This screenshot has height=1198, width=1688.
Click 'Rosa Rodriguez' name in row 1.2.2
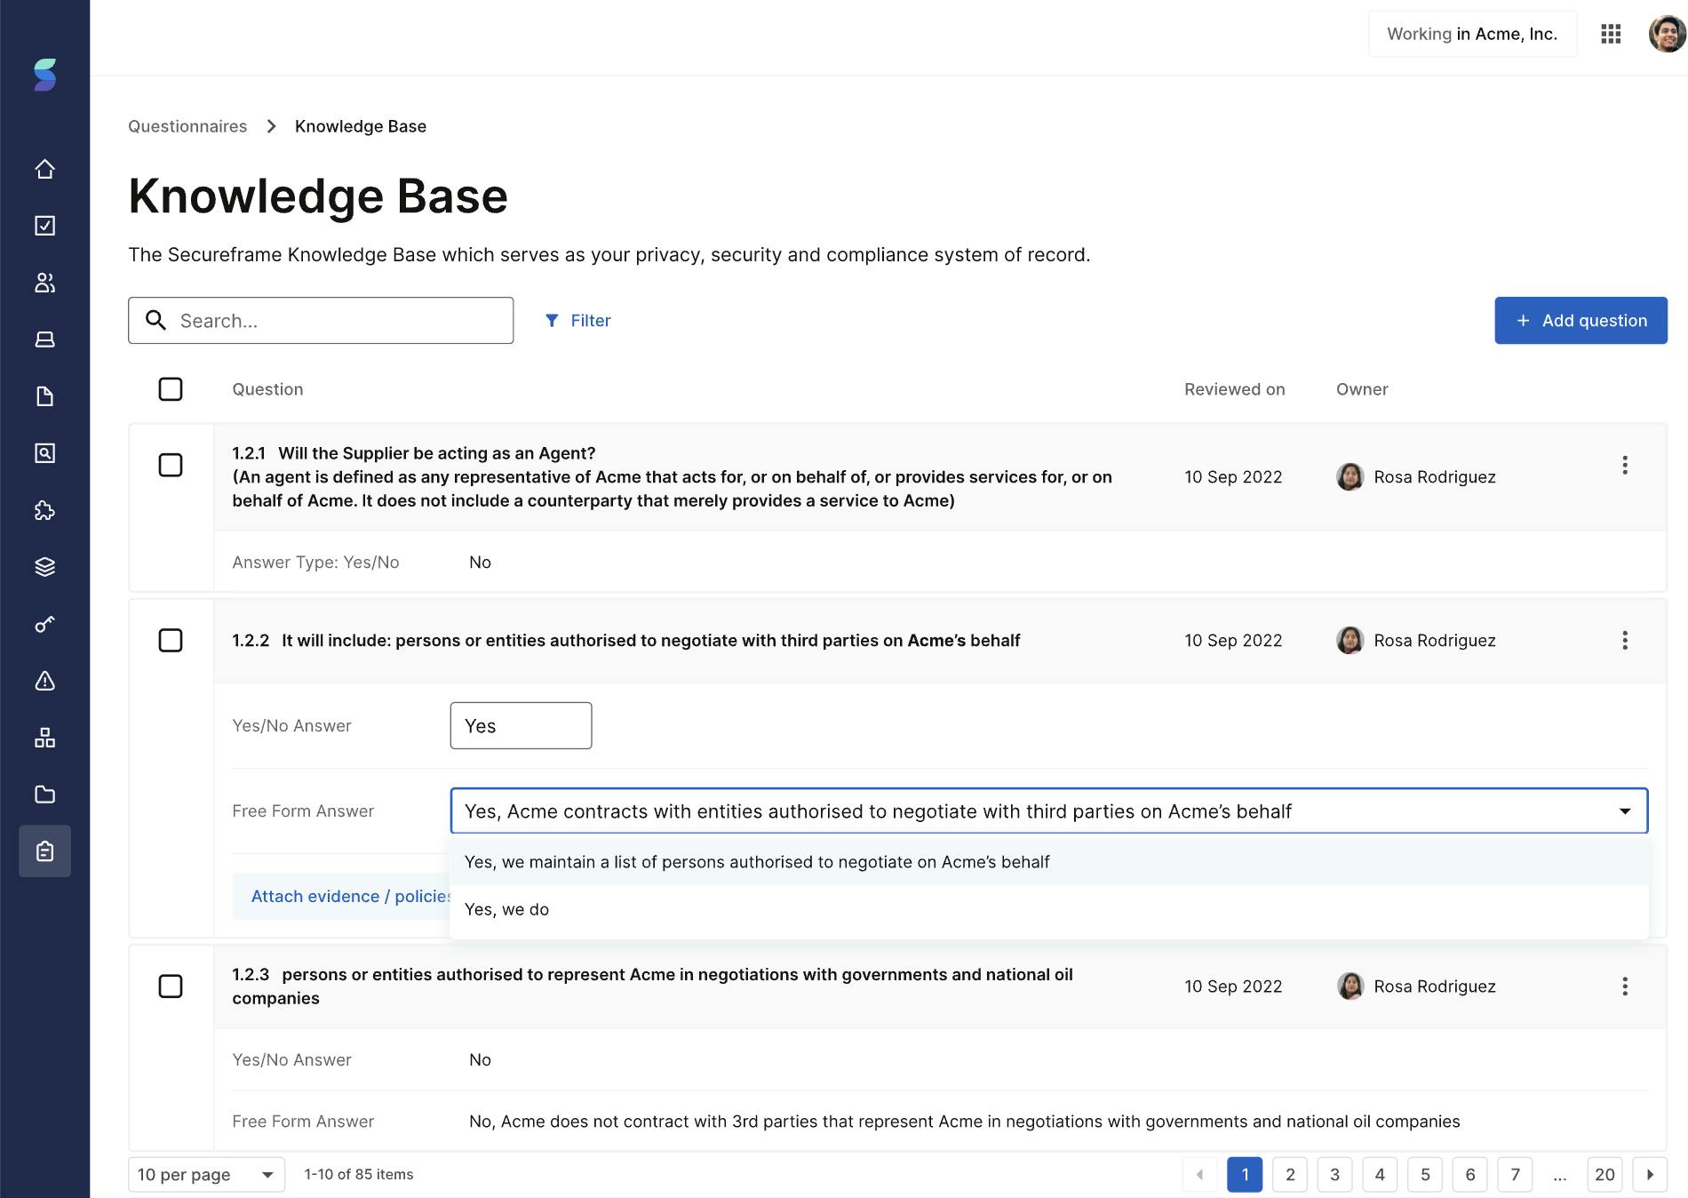pyautogui.click(x=1434, y=640)
